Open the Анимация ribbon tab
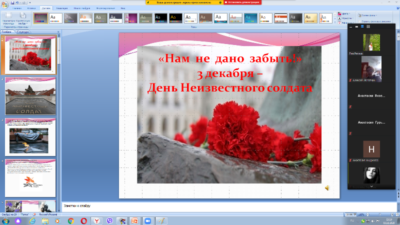The height and width of the screenshot is (225, 400). click(61, 8)
